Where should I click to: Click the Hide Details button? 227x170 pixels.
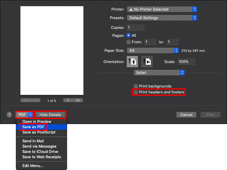tap(50, 115)
